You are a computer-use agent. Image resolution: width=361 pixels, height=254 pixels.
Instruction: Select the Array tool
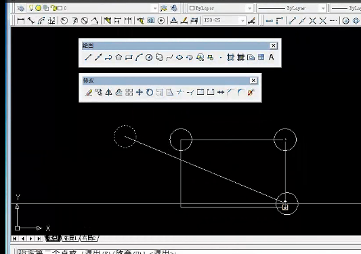coord(129,92)
